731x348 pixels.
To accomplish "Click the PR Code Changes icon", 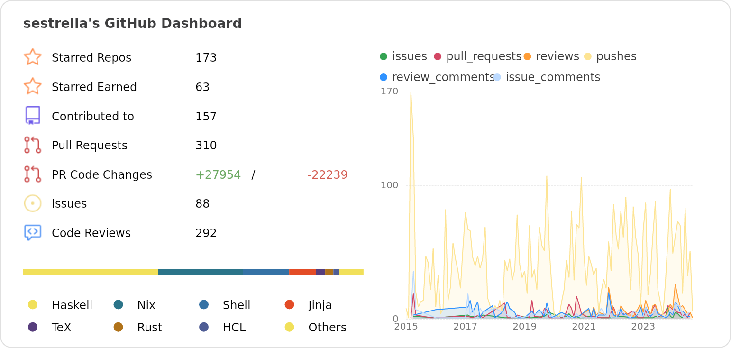I will coord(33,174).
